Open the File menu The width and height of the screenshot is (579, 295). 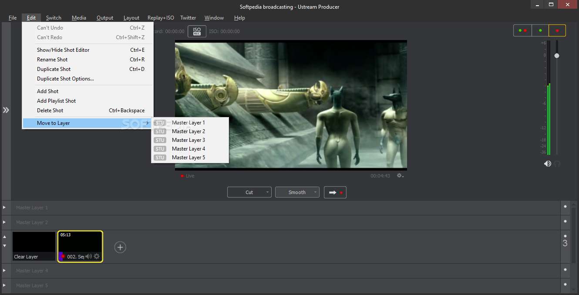tap(13, 18)
